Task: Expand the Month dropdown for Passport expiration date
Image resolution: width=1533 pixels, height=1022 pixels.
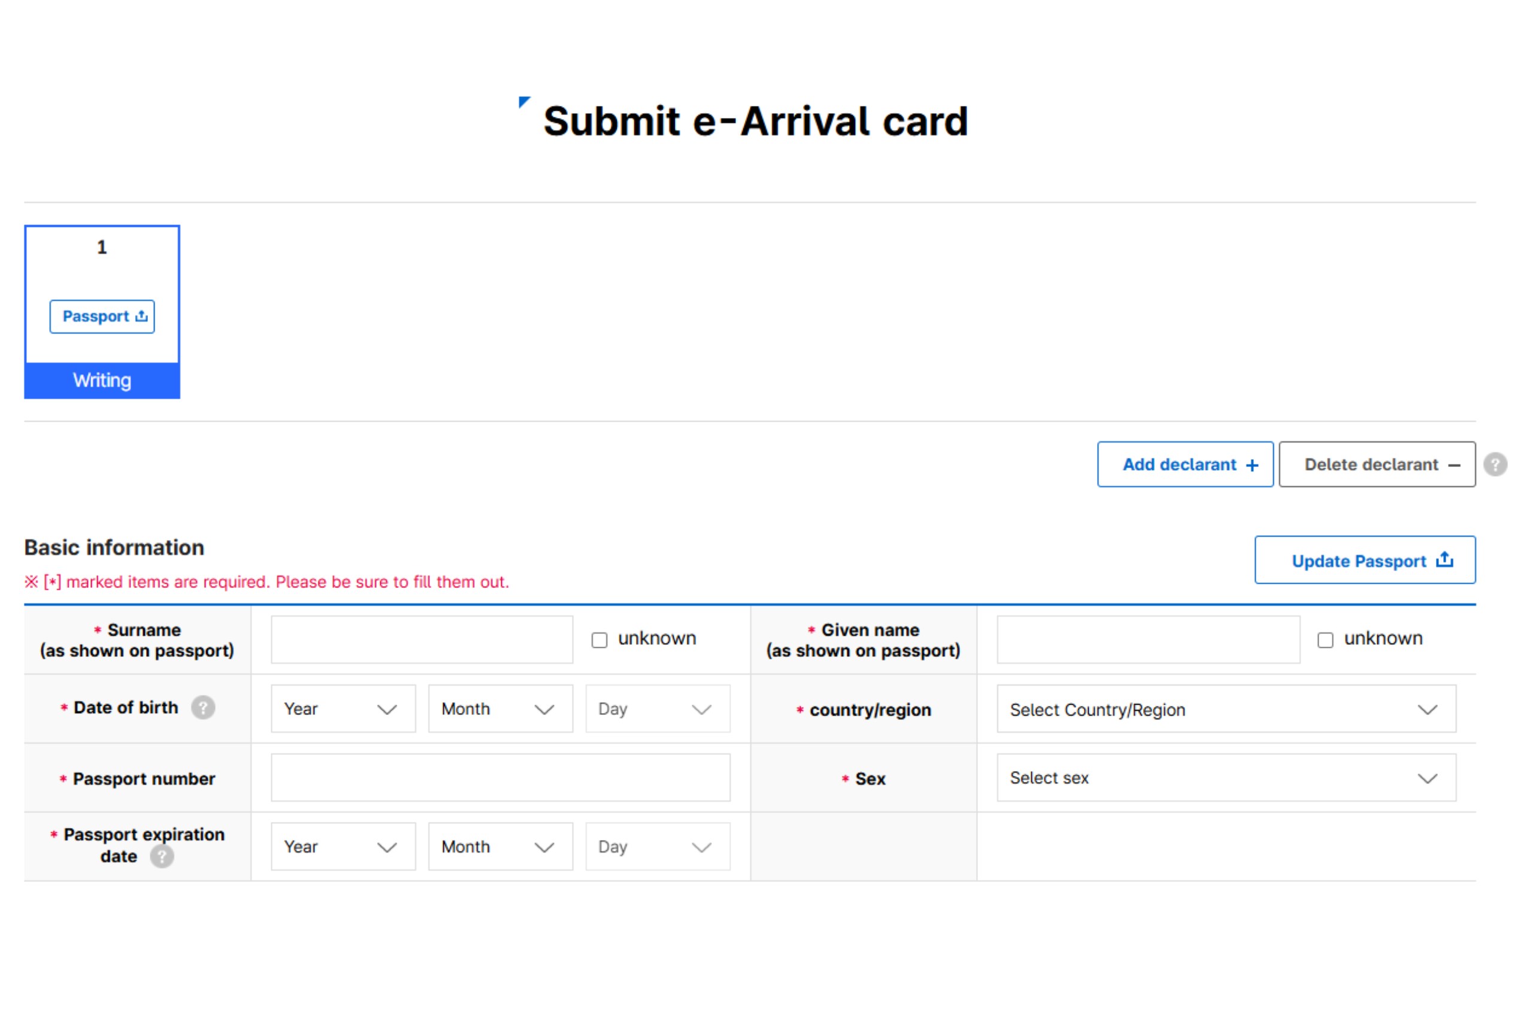Action: [x=499, y=846]
